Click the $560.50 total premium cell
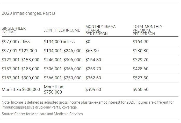Image resolution: width=181 pixels, height=123 pixels. (141, 89)
